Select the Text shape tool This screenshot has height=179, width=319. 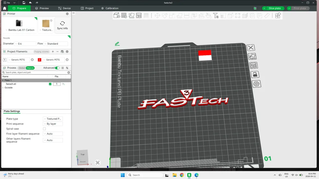(216, 15)
